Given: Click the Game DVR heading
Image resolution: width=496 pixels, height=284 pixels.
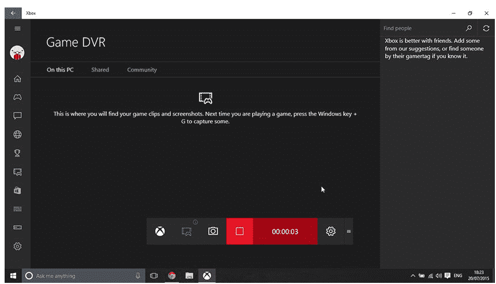Looking at the screenshot, I should click(76, 42).
